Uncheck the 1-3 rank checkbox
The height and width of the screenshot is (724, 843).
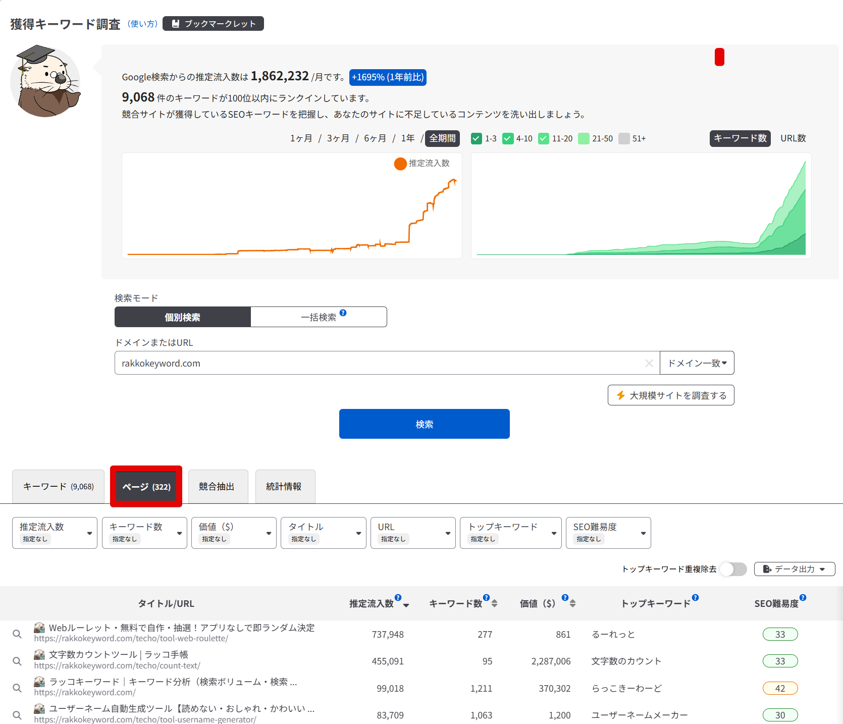(x=476, y=138)
